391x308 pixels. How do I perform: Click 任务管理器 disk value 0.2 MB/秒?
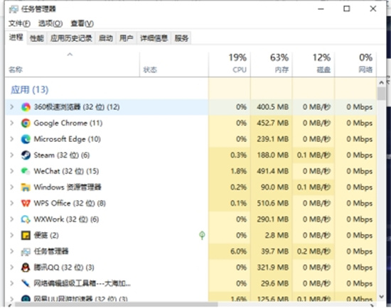pos(314,251)
